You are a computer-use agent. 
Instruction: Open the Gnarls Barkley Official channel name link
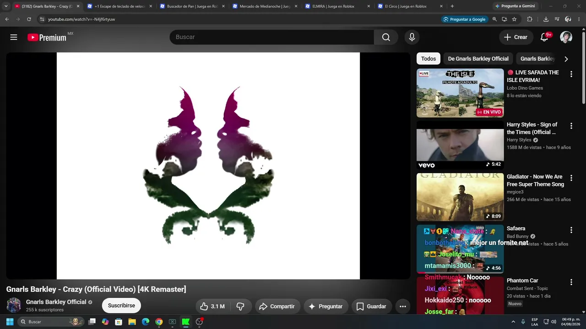(56, 302)
